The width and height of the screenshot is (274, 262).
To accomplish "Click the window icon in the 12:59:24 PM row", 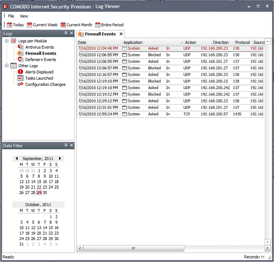I will click(x=124, y=114).
